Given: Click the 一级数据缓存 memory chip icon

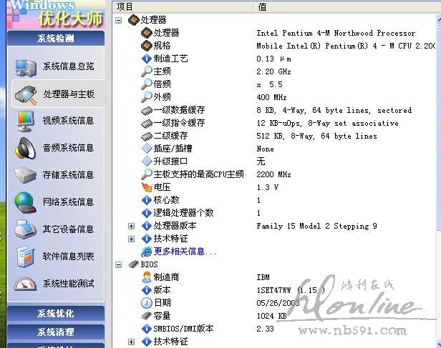Looking at the screenshot, I should click(147, 111).
